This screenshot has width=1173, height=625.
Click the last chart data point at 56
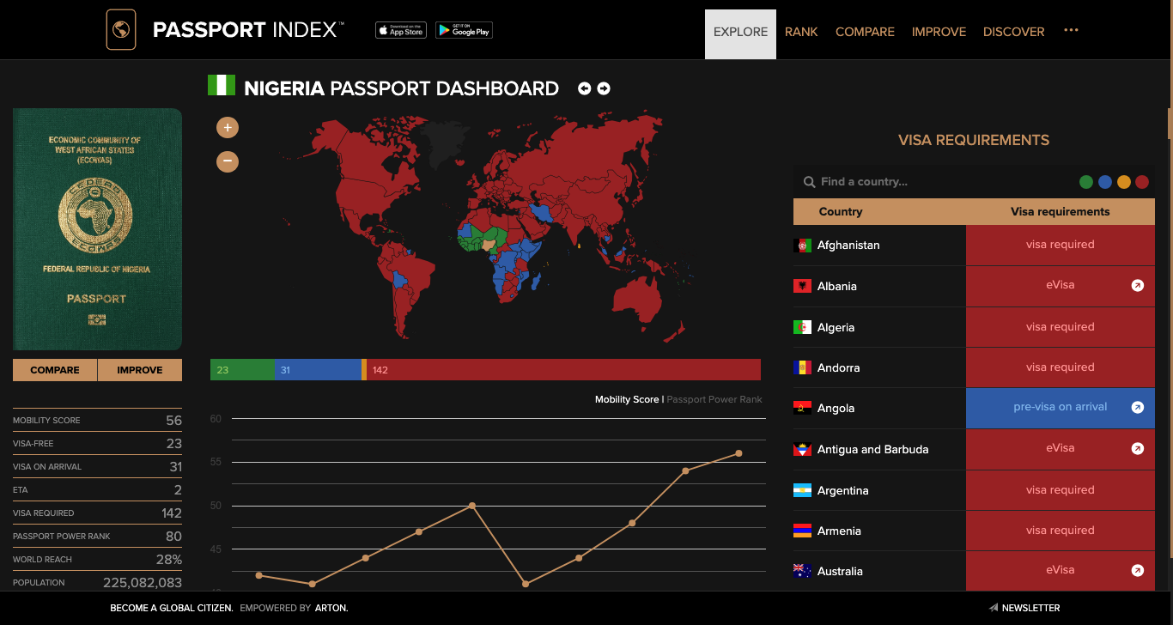[738, 453]
